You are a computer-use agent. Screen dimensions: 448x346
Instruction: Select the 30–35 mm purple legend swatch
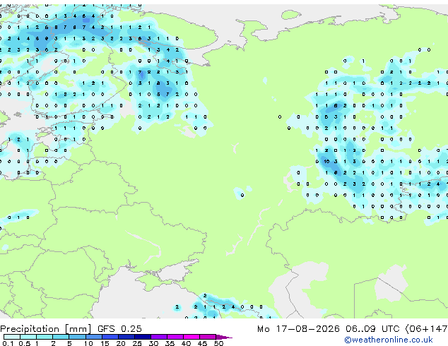pyautogui.click(x=159, y=337)
